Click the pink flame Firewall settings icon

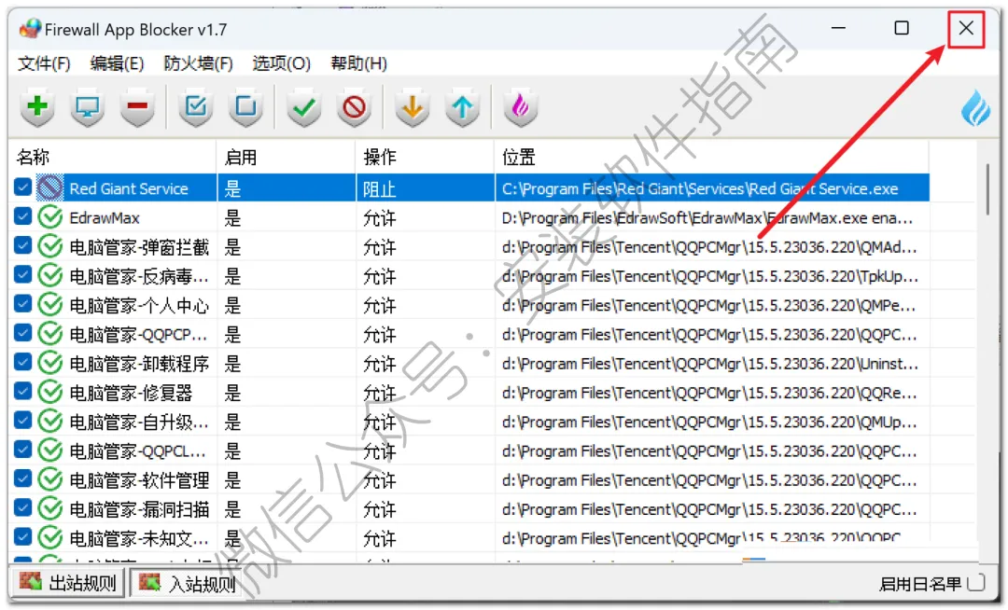click(520, 107)
